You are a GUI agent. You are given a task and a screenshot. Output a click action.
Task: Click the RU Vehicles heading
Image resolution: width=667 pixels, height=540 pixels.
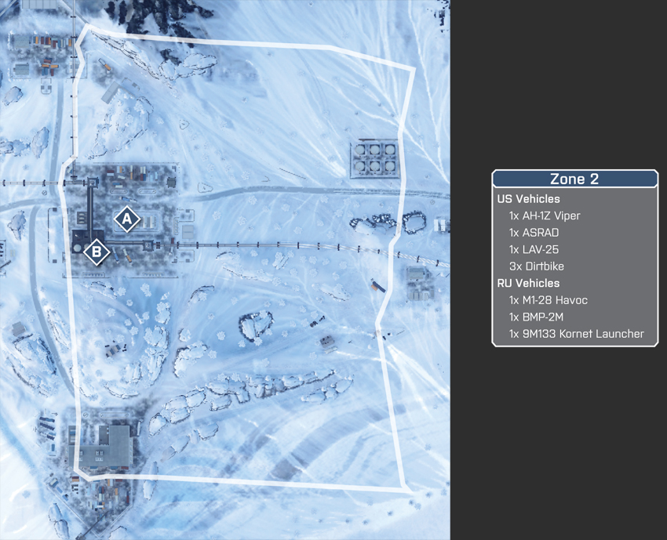[528, 284]
